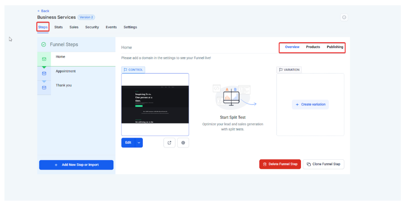The width and height of the screenshot is (411, 208).
Task: Open the Sales tab
Action: 74,27
